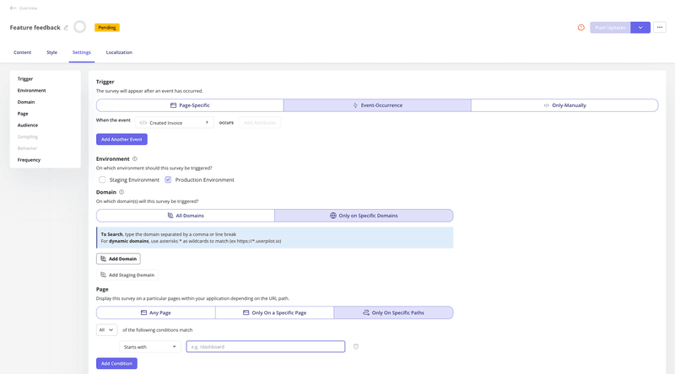Show Environment info tooltip icon
The width and height of the screenshot is (675, 374).
135,159
